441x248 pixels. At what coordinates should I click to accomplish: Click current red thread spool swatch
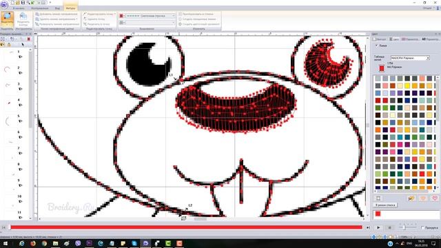(x=382, y=68)
